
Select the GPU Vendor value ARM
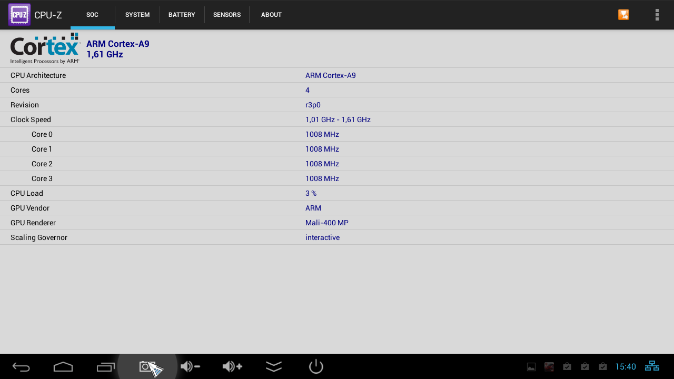[313, 208]
